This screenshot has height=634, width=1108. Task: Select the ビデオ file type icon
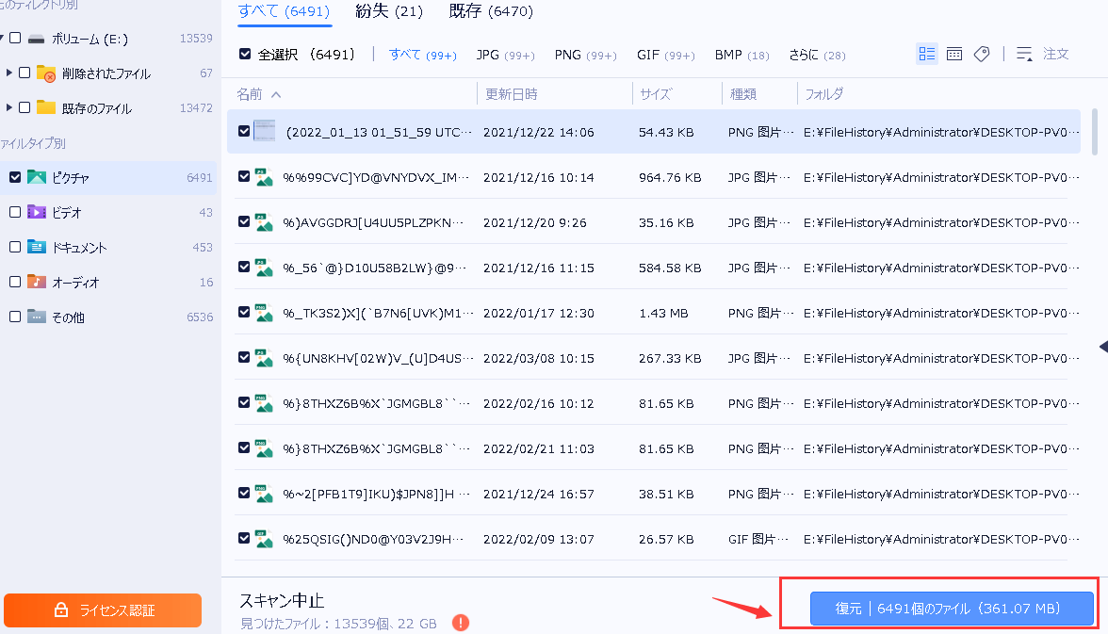(39, 212)
